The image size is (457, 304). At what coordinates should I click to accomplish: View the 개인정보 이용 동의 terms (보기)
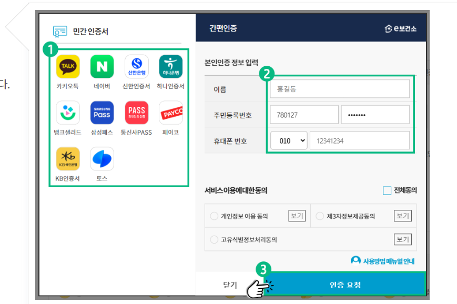tap(297, 216)
